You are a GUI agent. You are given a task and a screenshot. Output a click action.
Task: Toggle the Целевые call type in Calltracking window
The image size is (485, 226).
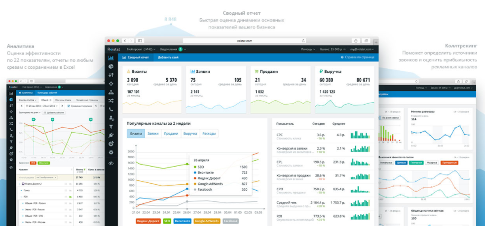pos(401,163)
